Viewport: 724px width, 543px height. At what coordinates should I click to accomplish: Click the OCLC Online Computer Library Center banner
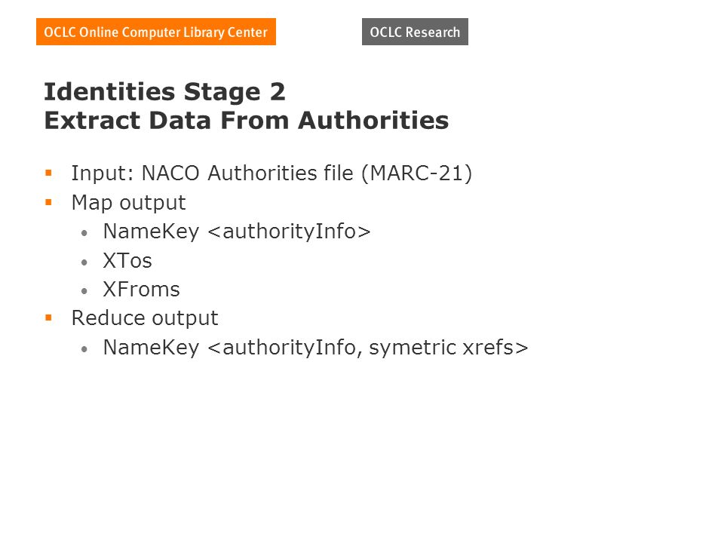(x=156, y=32)
